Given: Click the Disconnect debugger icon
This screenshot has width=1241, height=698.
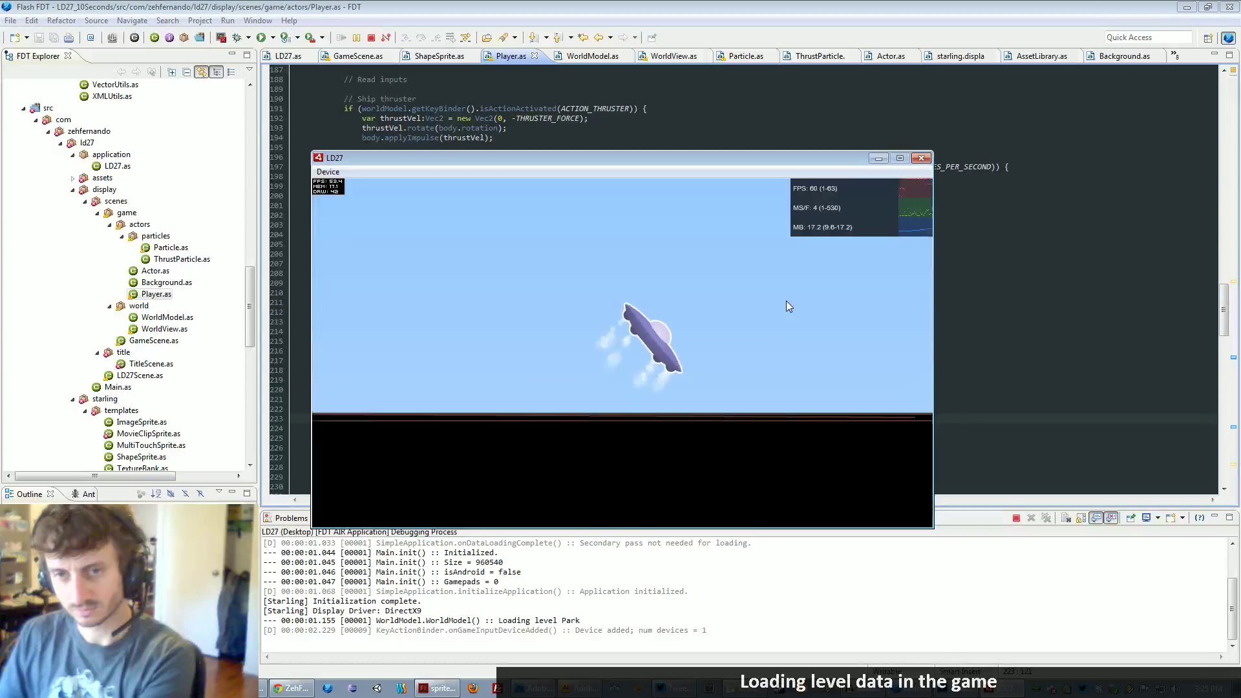Looking at the screenshot, I should [386, 37].
